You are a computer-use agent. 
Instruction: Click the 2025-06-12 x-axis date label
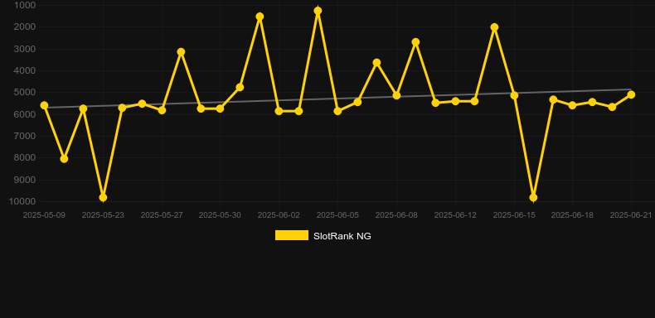click(x=455, y=215)
